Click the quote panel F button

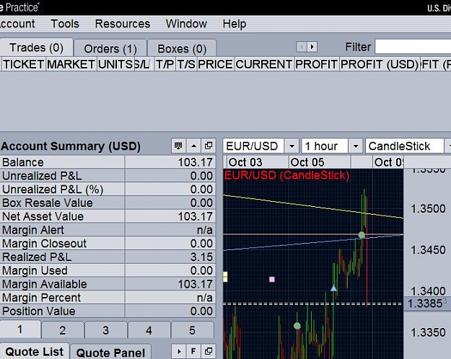[x=193, y=351]
